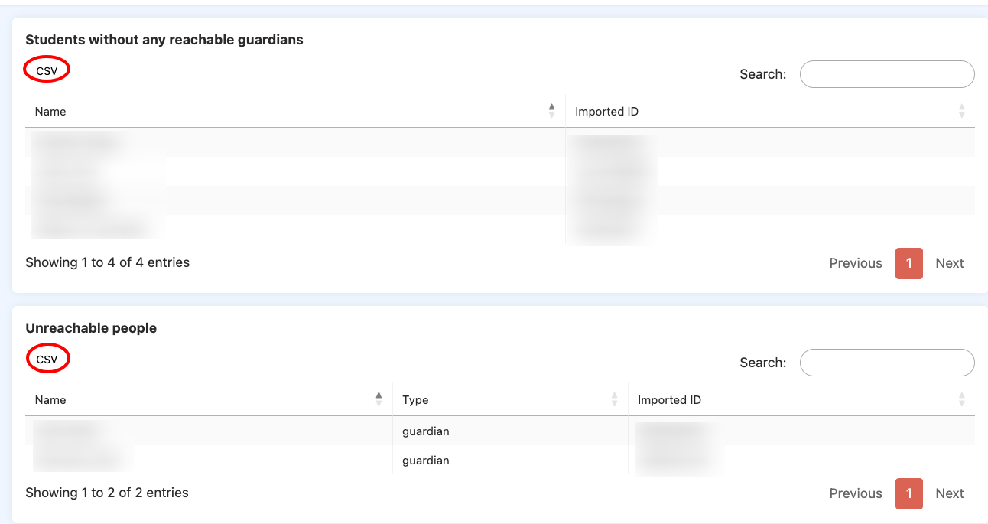Export the Unreachable people list as CSV
Screen dimensions: 988x524
tap(47, 358)
